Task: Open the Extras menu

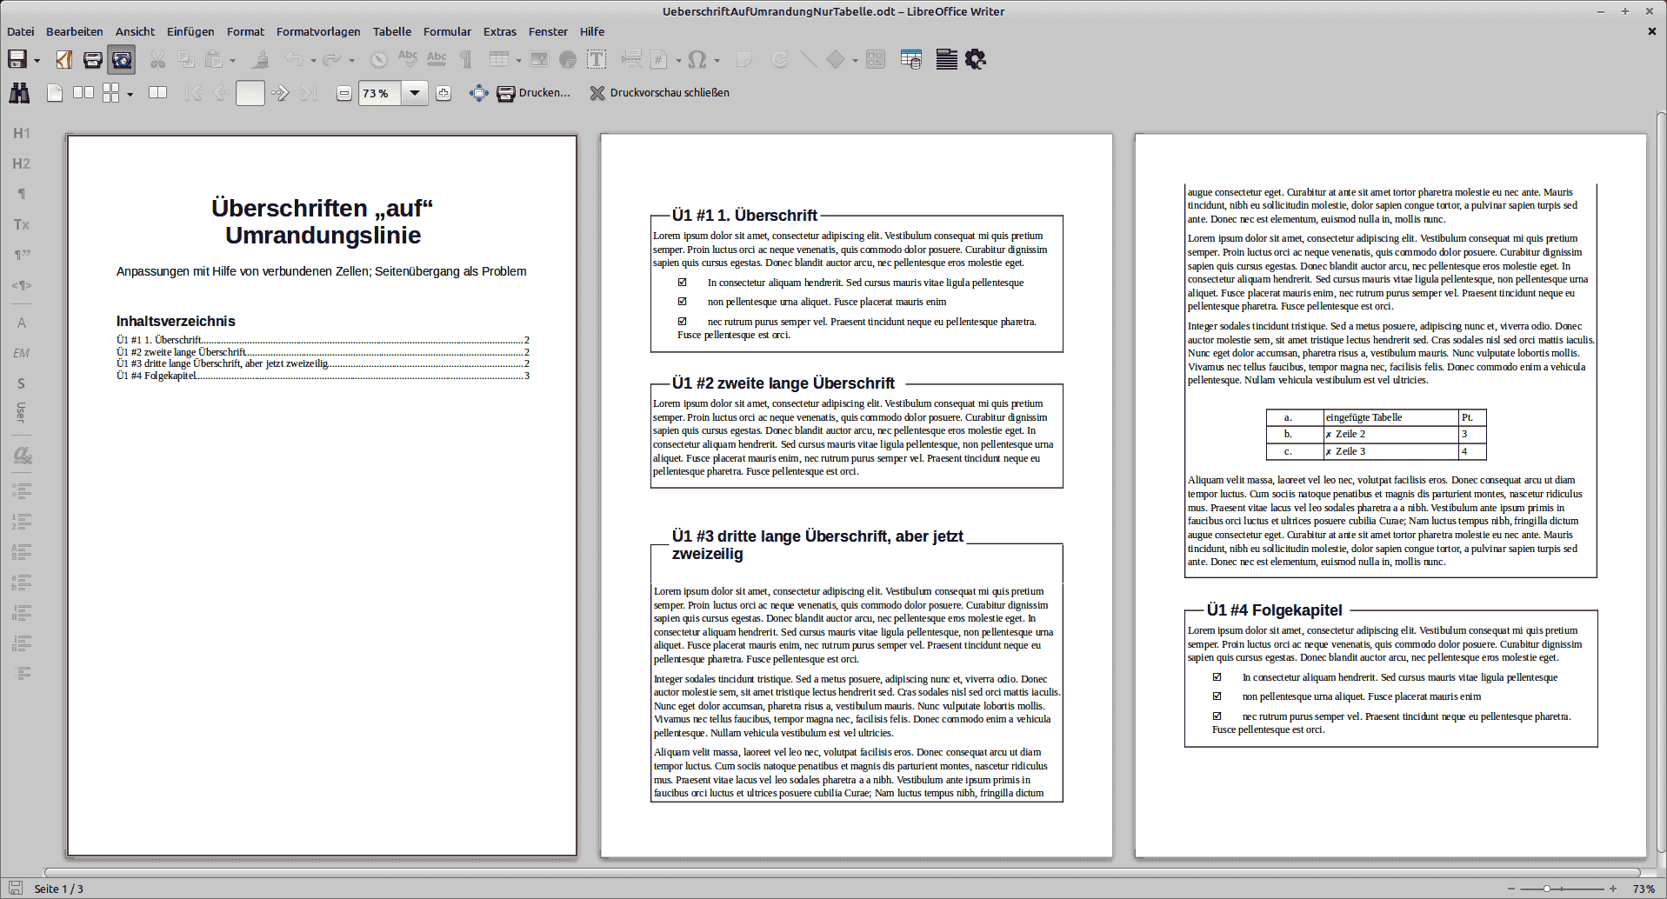Action: [x=500, y=31]
